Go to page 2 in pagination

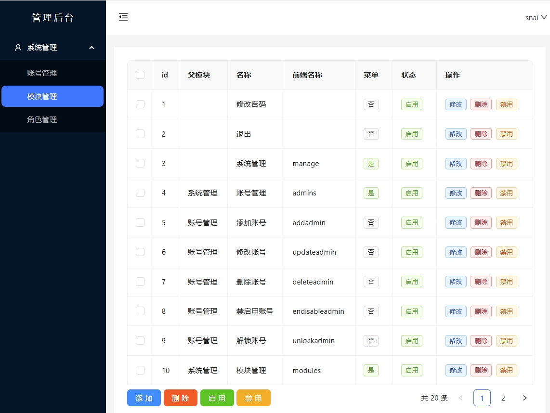[503, 398]
